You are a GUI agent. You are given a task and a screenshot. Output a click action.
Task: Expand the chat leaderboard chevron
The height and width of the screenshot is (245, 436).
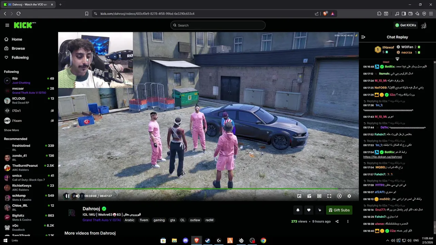click(397, 59)
